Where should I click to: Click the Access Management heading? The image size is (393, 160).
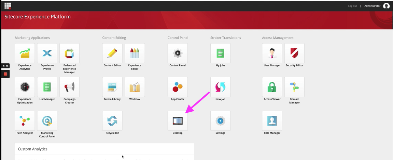pos(278,38)
